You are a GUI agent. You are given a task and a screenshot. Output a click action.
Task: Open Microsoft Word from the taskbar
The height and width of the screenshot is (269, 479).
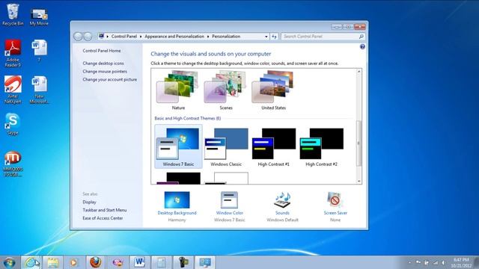click(x=139, y=262)
